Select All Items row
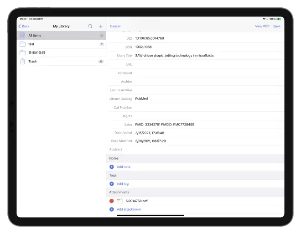 [x=62, y=36]
